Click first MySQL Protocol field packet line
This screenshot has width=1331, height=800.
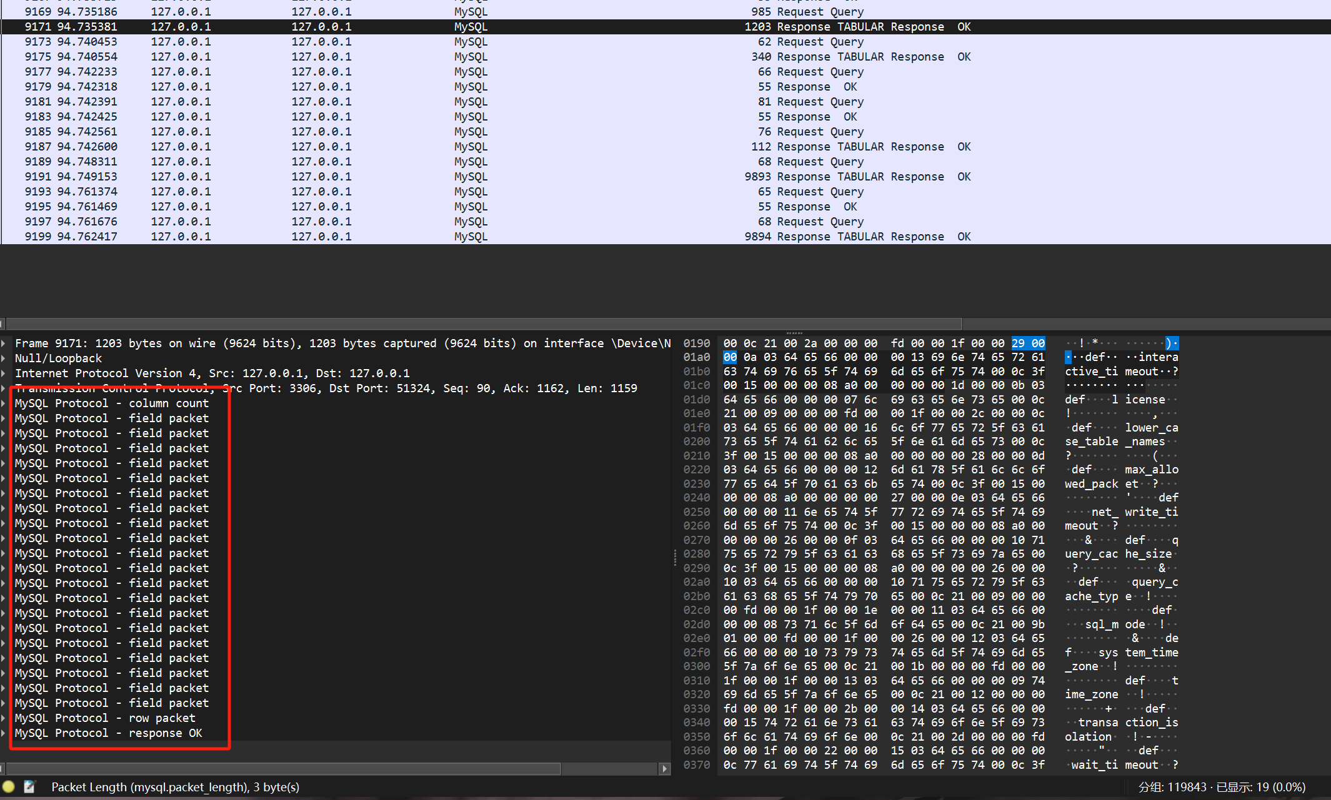(111, 418)
